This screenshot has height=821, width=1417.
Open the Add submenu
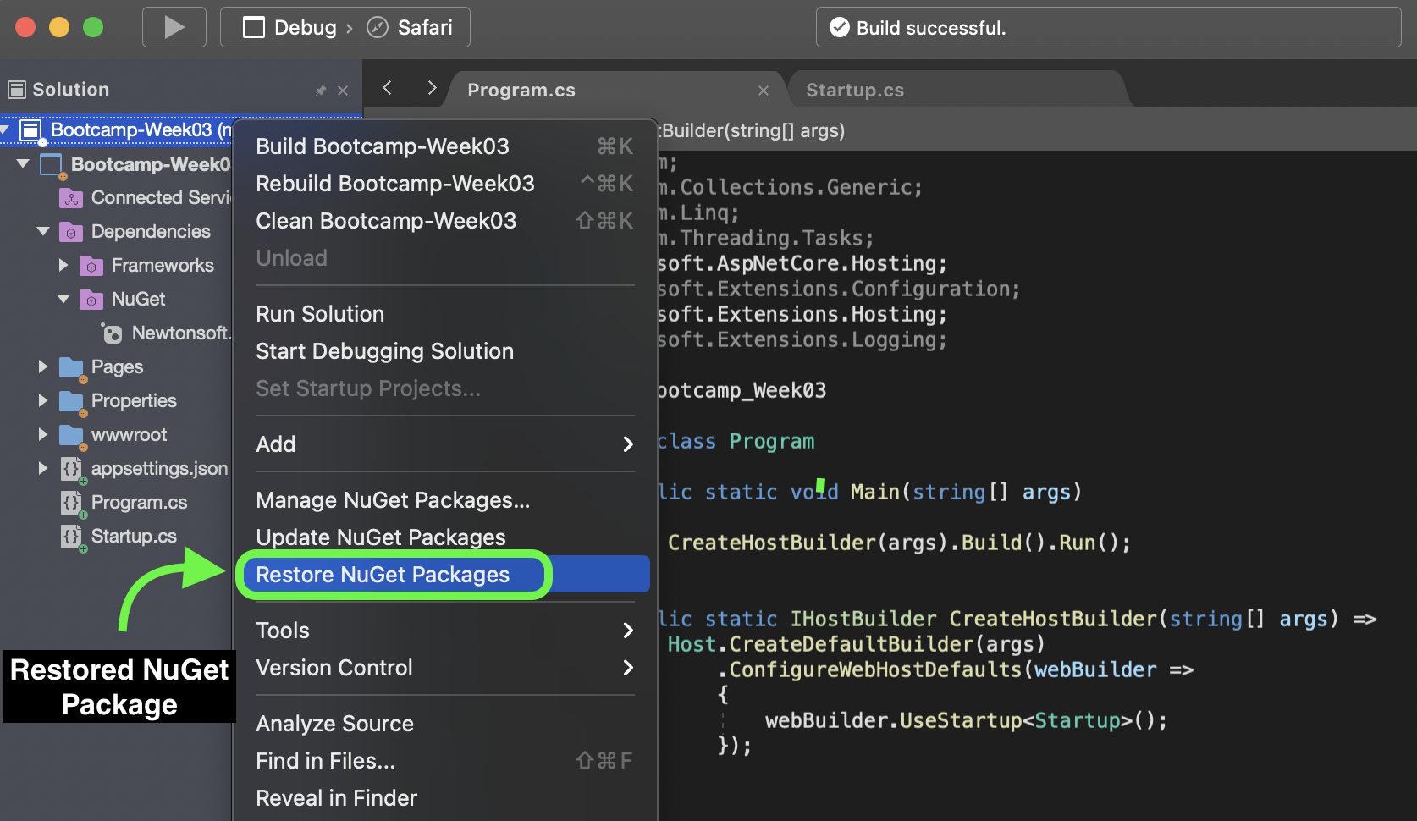(276, 444)
